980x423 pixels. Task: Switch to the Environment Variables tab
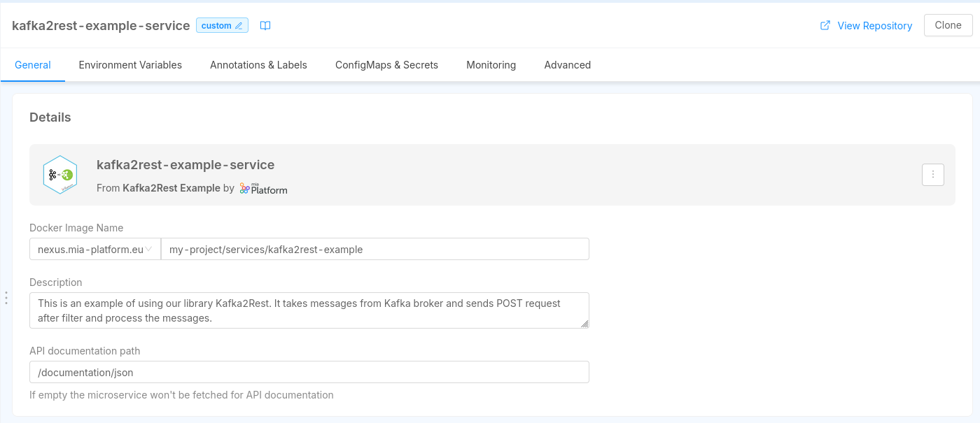pyautogui.click(x=130, y=65)
